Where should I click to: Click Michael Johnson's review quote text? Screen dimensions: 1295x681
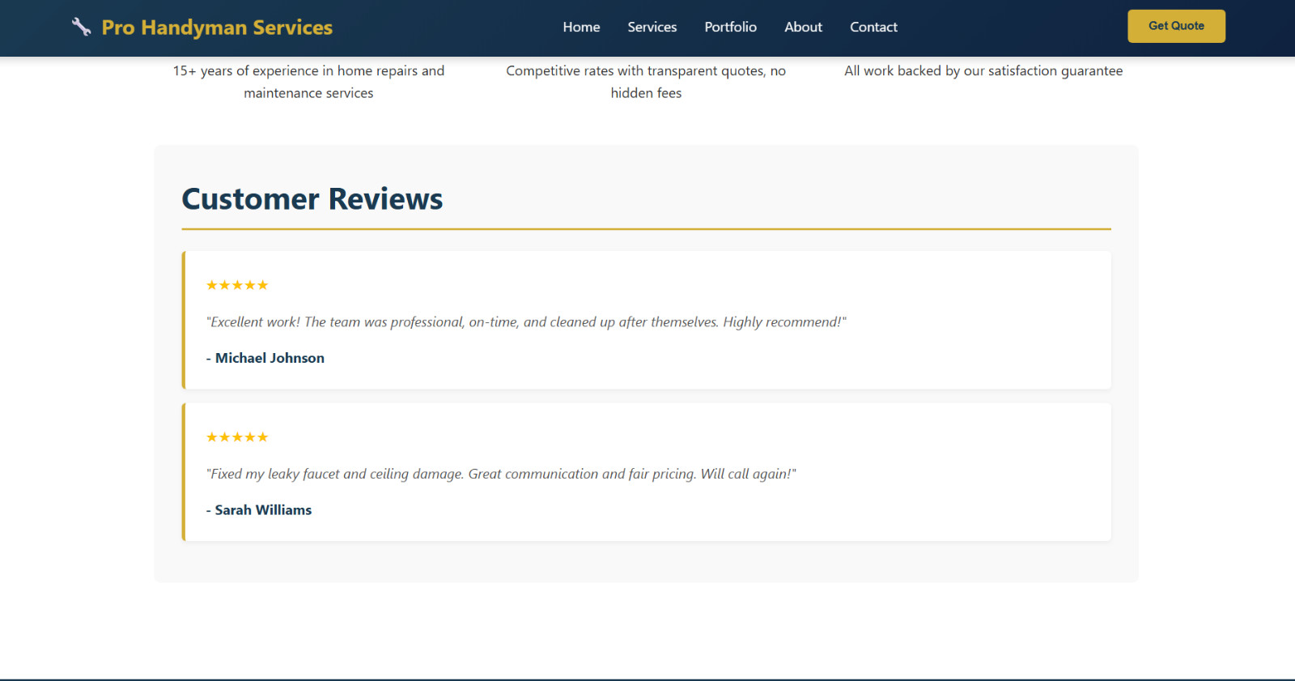[x=526, y=322]
